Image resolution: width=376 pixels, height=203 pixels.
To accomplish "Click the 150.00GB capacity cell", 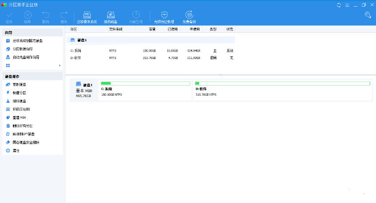I will [149, 51].
